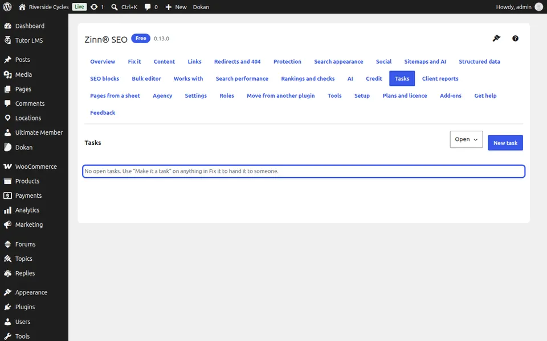Click the "Zinn® SEO" title text
Screen dimensions: 547x341
(x=106, y=39)
